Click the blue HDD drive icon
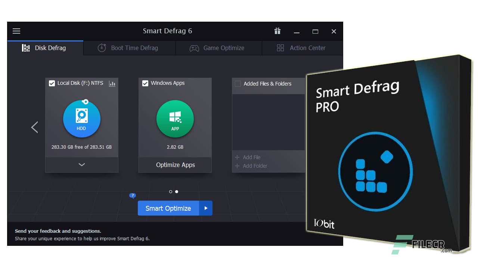Image resolution: width=478 pixels, height=269 pixels. (x=81, y=118)
